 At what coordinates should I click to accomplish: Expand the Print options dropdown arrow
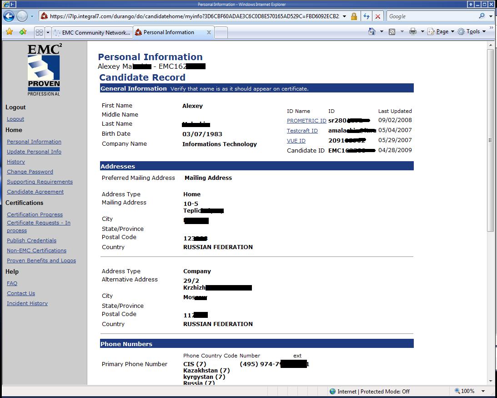click(422, 31)
